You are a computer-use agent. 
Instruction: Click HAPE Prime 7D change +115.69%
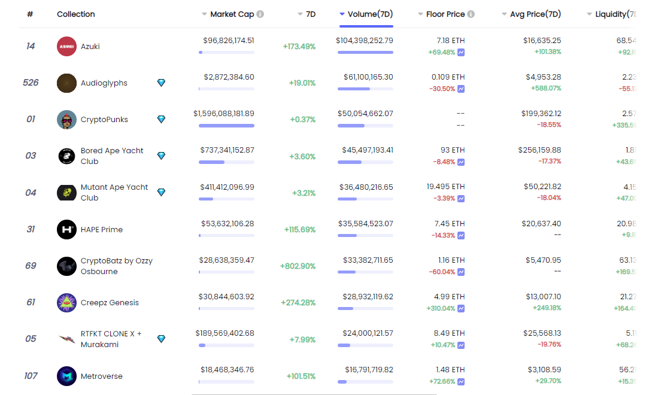tap(300, 229)
